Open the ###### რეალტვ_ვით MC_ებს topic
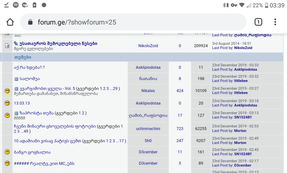The height and width of the screenshot is (173, 287). (x=44, y=163)
